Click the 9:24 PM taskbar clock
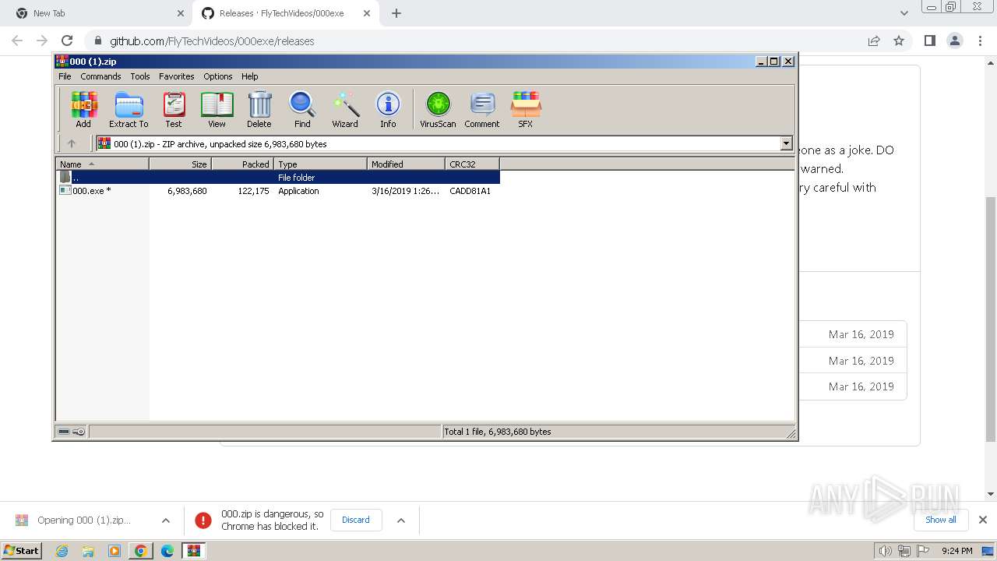 (x=956, y=551)
